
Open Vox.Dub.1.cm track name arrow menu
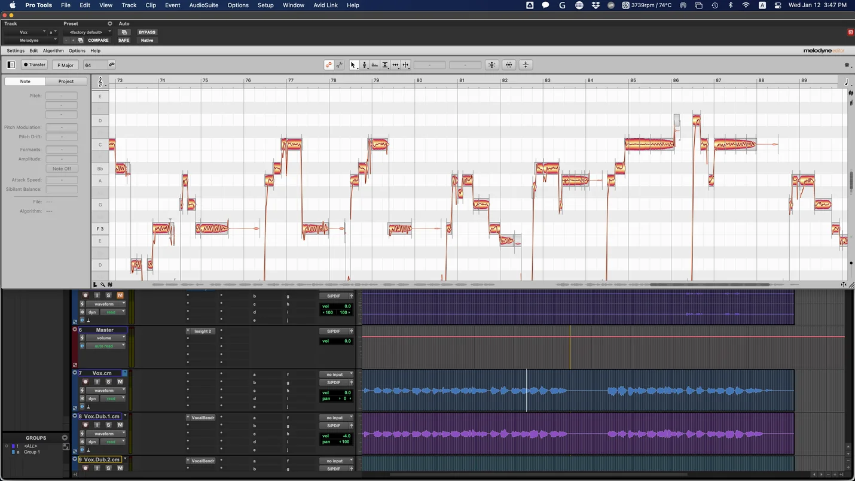[125, 416]
